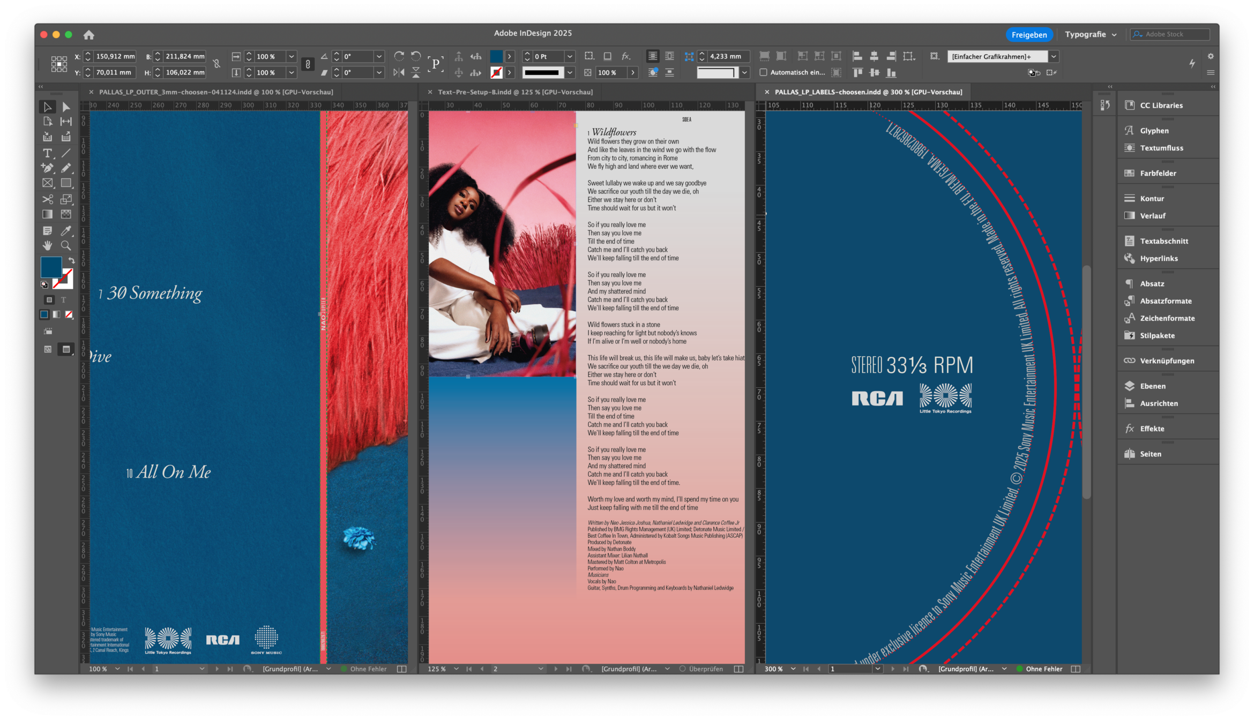Pick the Scissors tool

tap(48, 199)
